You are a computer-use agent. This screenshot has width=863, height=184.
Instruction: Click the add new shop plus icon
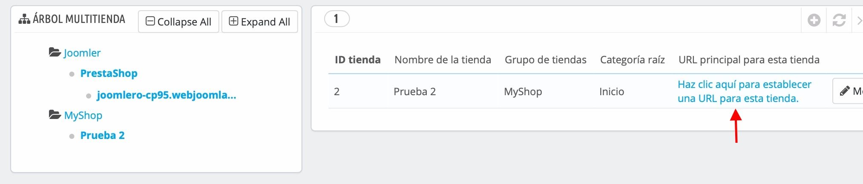814,20
